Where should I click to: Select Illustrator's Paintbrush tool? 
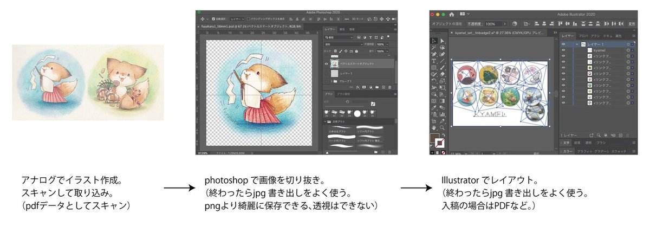point(442,68)
